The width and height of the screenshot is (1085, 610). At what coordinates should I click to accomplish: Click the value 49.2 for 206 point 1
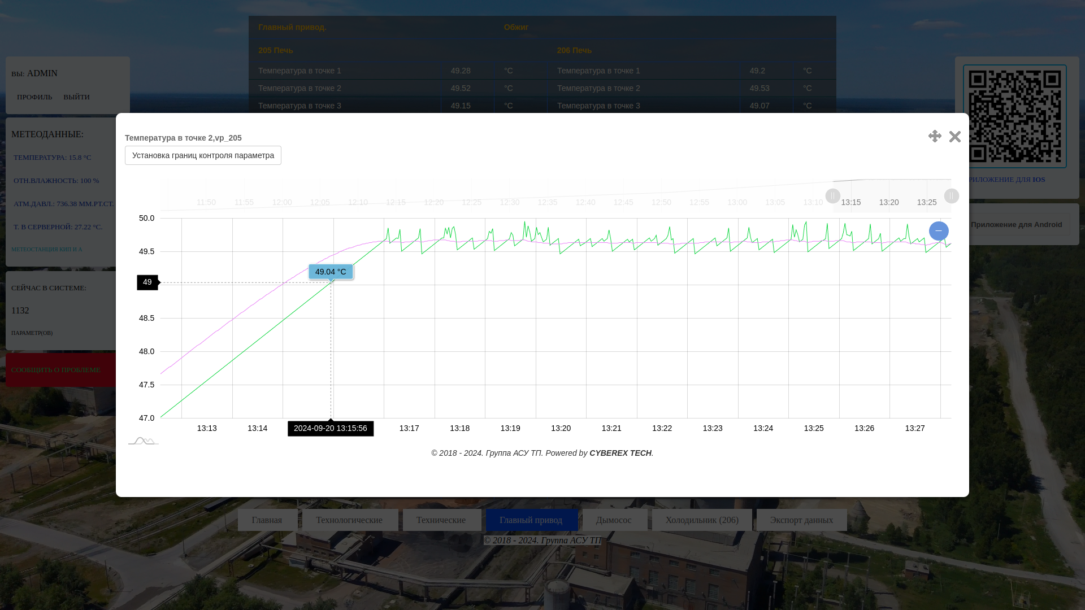pyautogui.click(x=757, y=71)
